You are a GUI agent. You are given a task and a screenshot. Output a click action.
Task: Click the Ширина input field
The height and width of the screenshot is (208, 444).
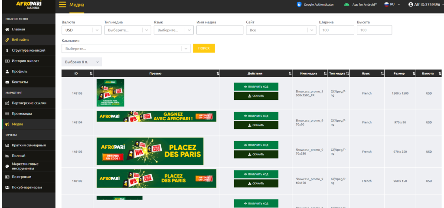point(336,30)
